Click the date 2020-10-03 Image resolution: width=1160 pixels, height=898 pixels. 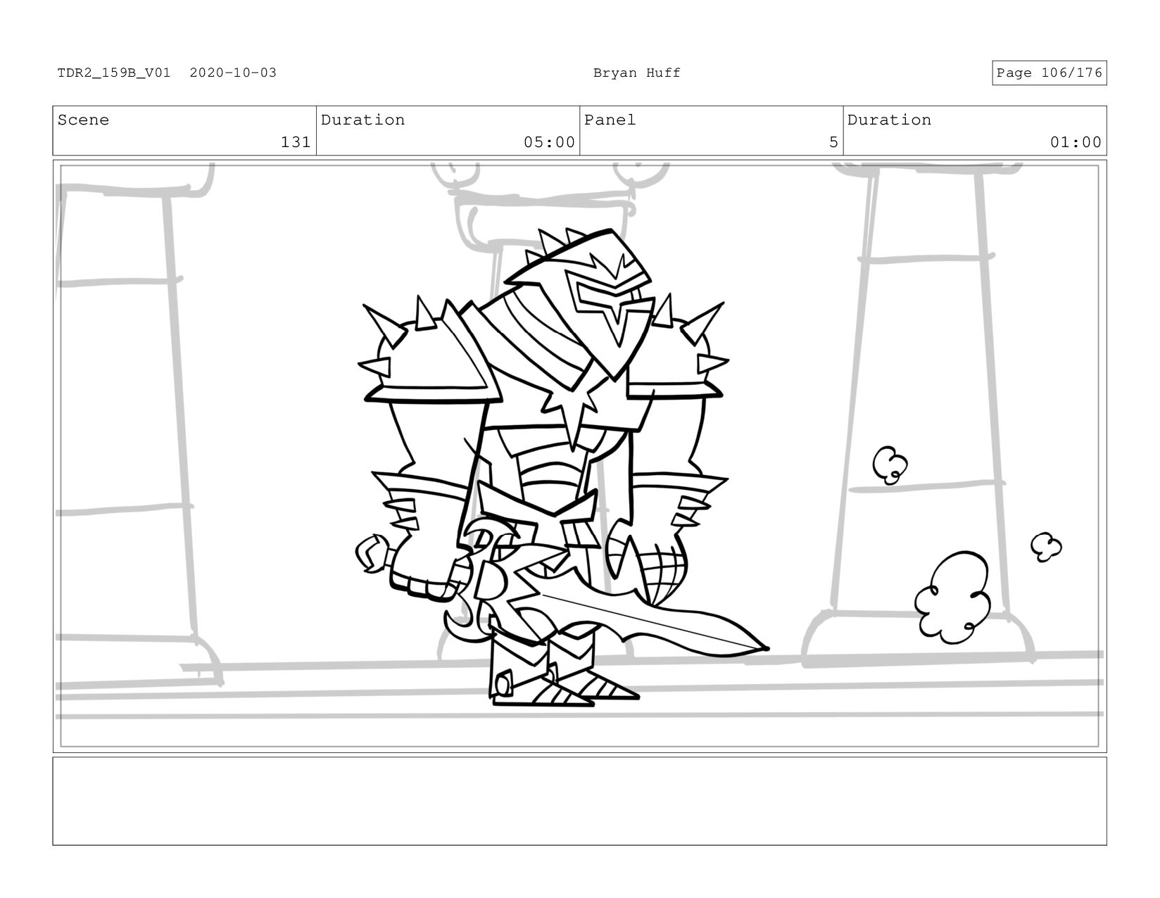pos(233,72)
